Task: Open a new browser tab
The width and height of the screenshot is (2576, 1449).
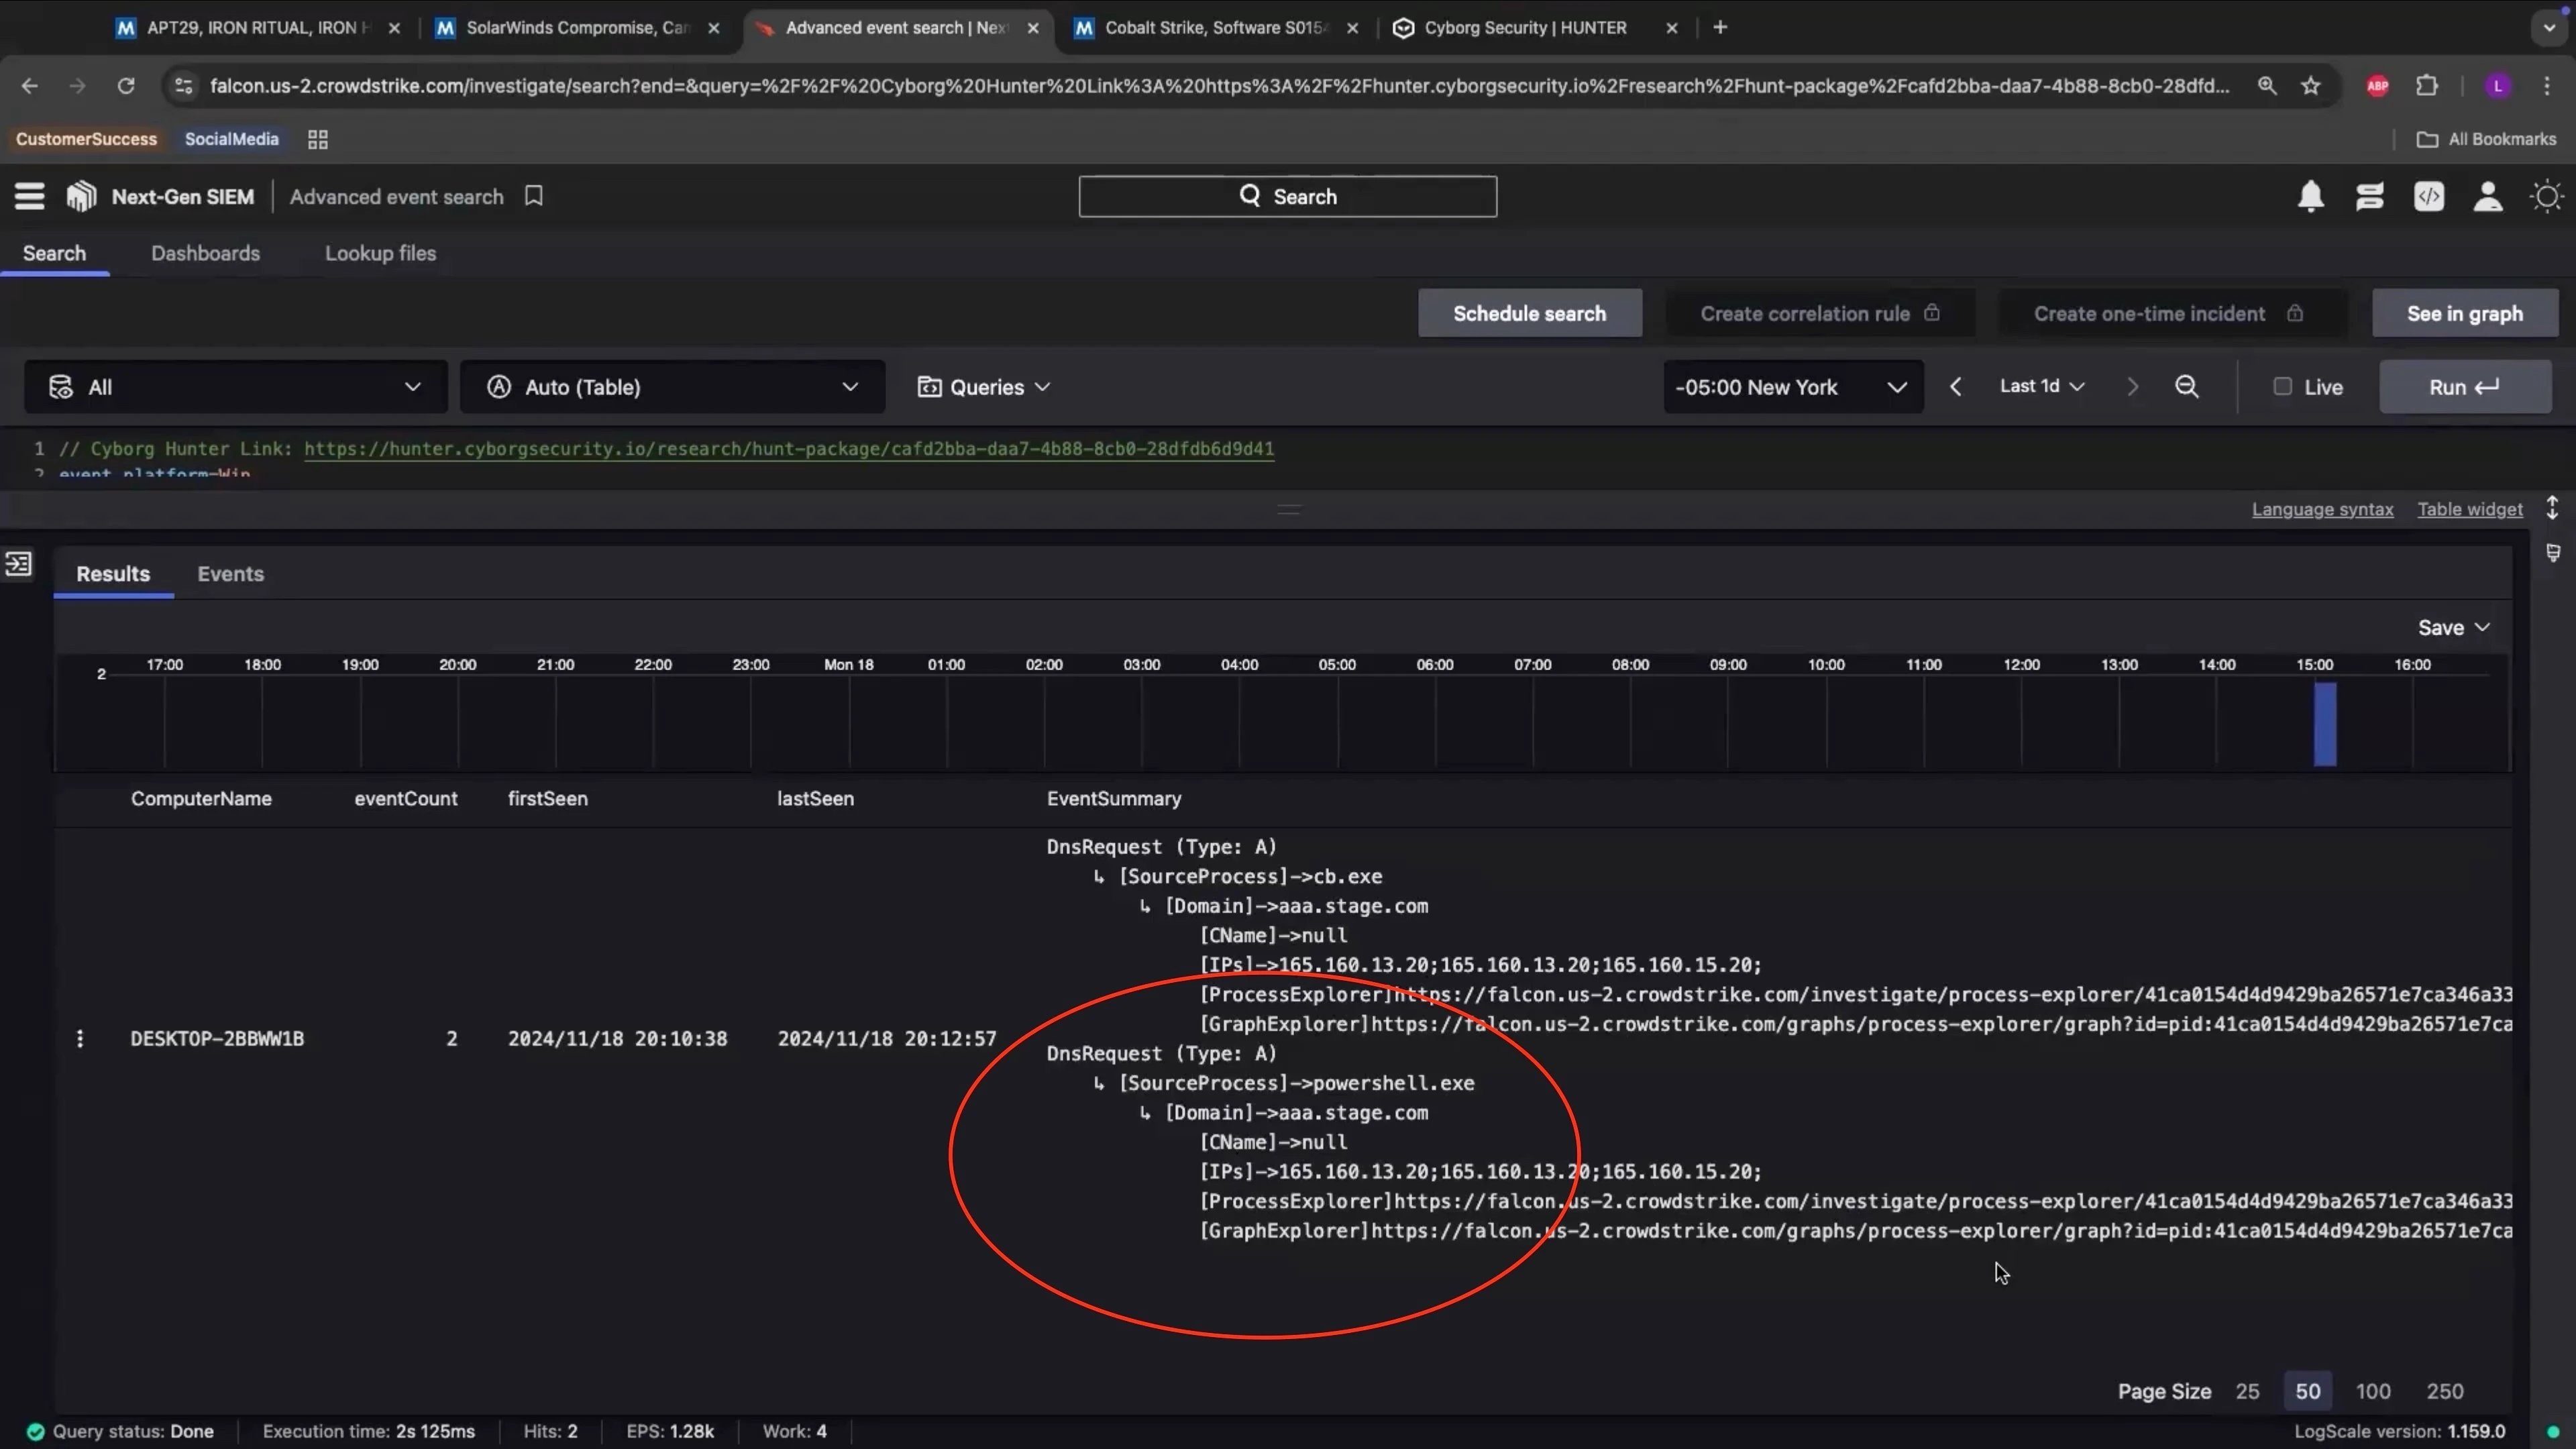Action: click(1720, 28)
